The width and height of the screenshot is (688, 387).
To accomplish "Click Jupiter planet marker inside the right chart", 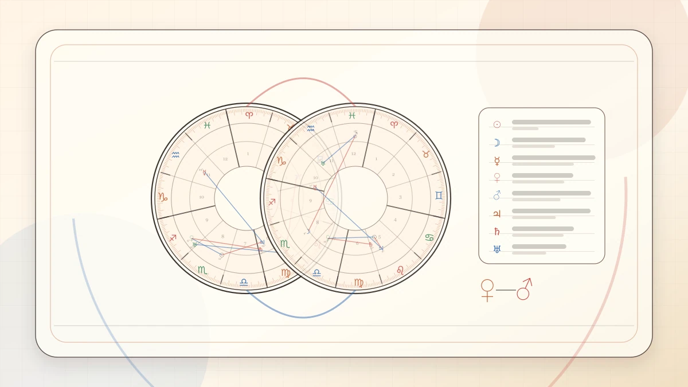I will (381, 248).
